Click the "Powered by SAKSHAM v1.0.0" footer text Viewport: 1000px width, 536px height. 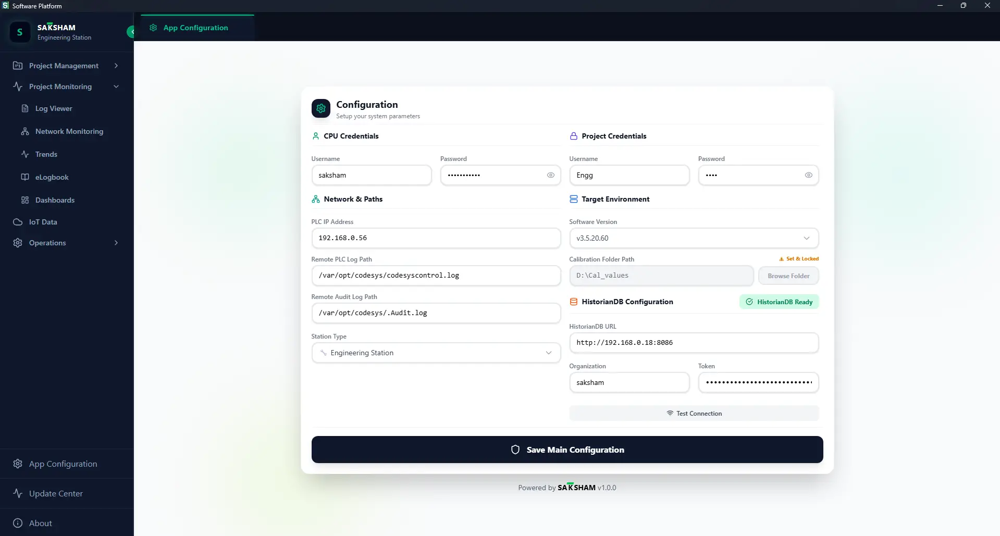(x=567, y=488)
